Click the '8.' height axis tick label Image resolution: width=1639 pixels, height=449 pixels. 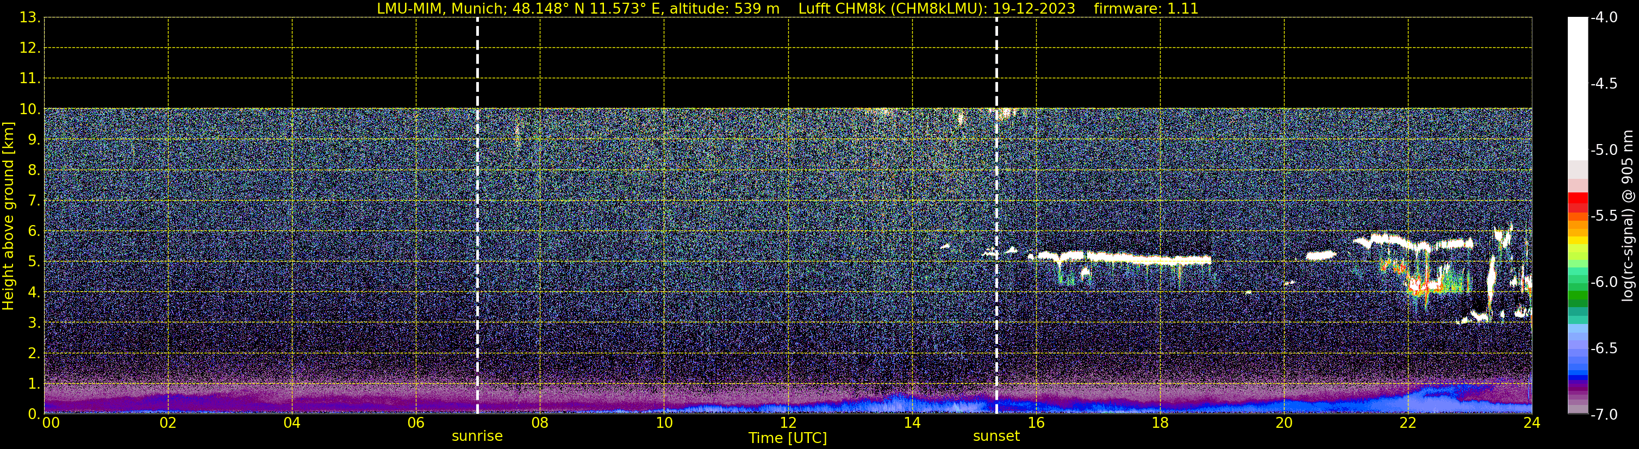[34, 170]
